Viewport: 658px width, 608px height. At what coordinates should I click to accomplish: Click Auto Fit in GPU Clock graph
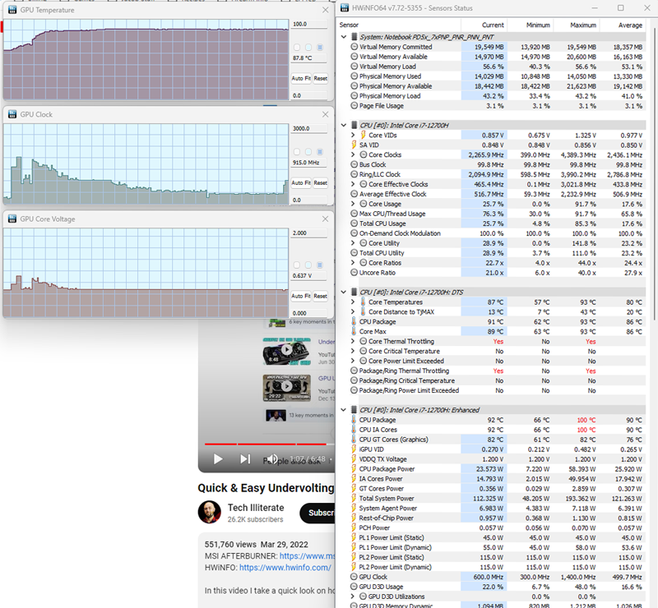(x=301, y=183)
